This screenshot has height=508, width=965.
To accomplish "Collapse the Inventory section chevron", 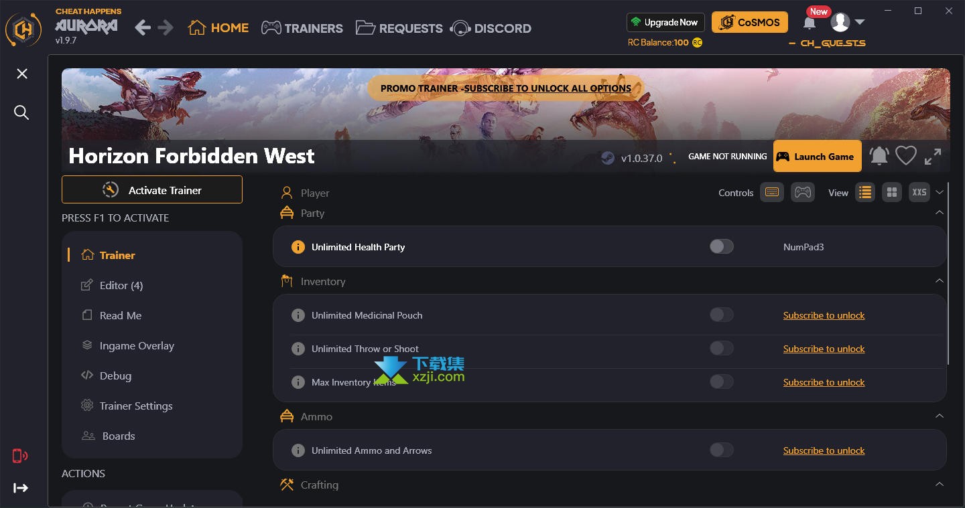I will [940, 281].
